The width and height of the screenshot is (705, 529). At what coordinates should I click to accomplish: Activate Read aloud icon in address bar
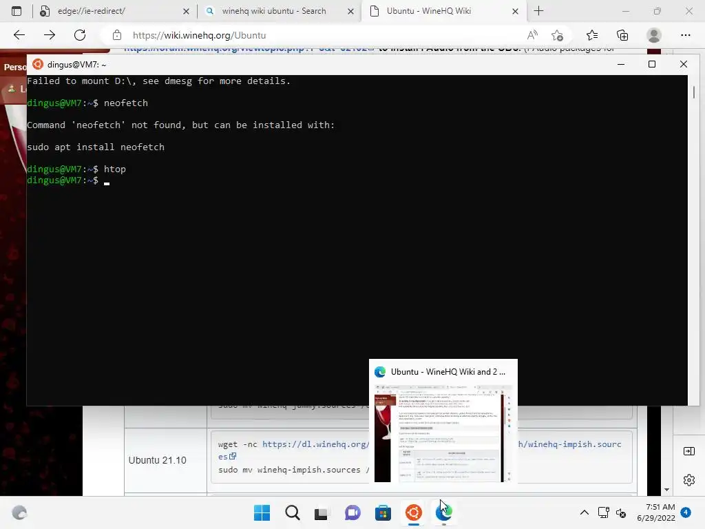coord(532,35)
